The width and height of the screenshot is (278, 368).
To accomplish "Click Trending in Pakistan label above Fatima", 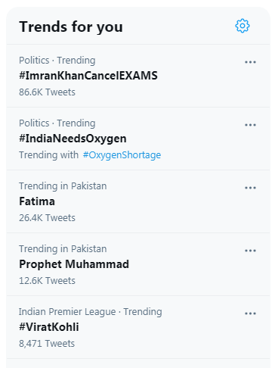I will (x=63, y=186).
